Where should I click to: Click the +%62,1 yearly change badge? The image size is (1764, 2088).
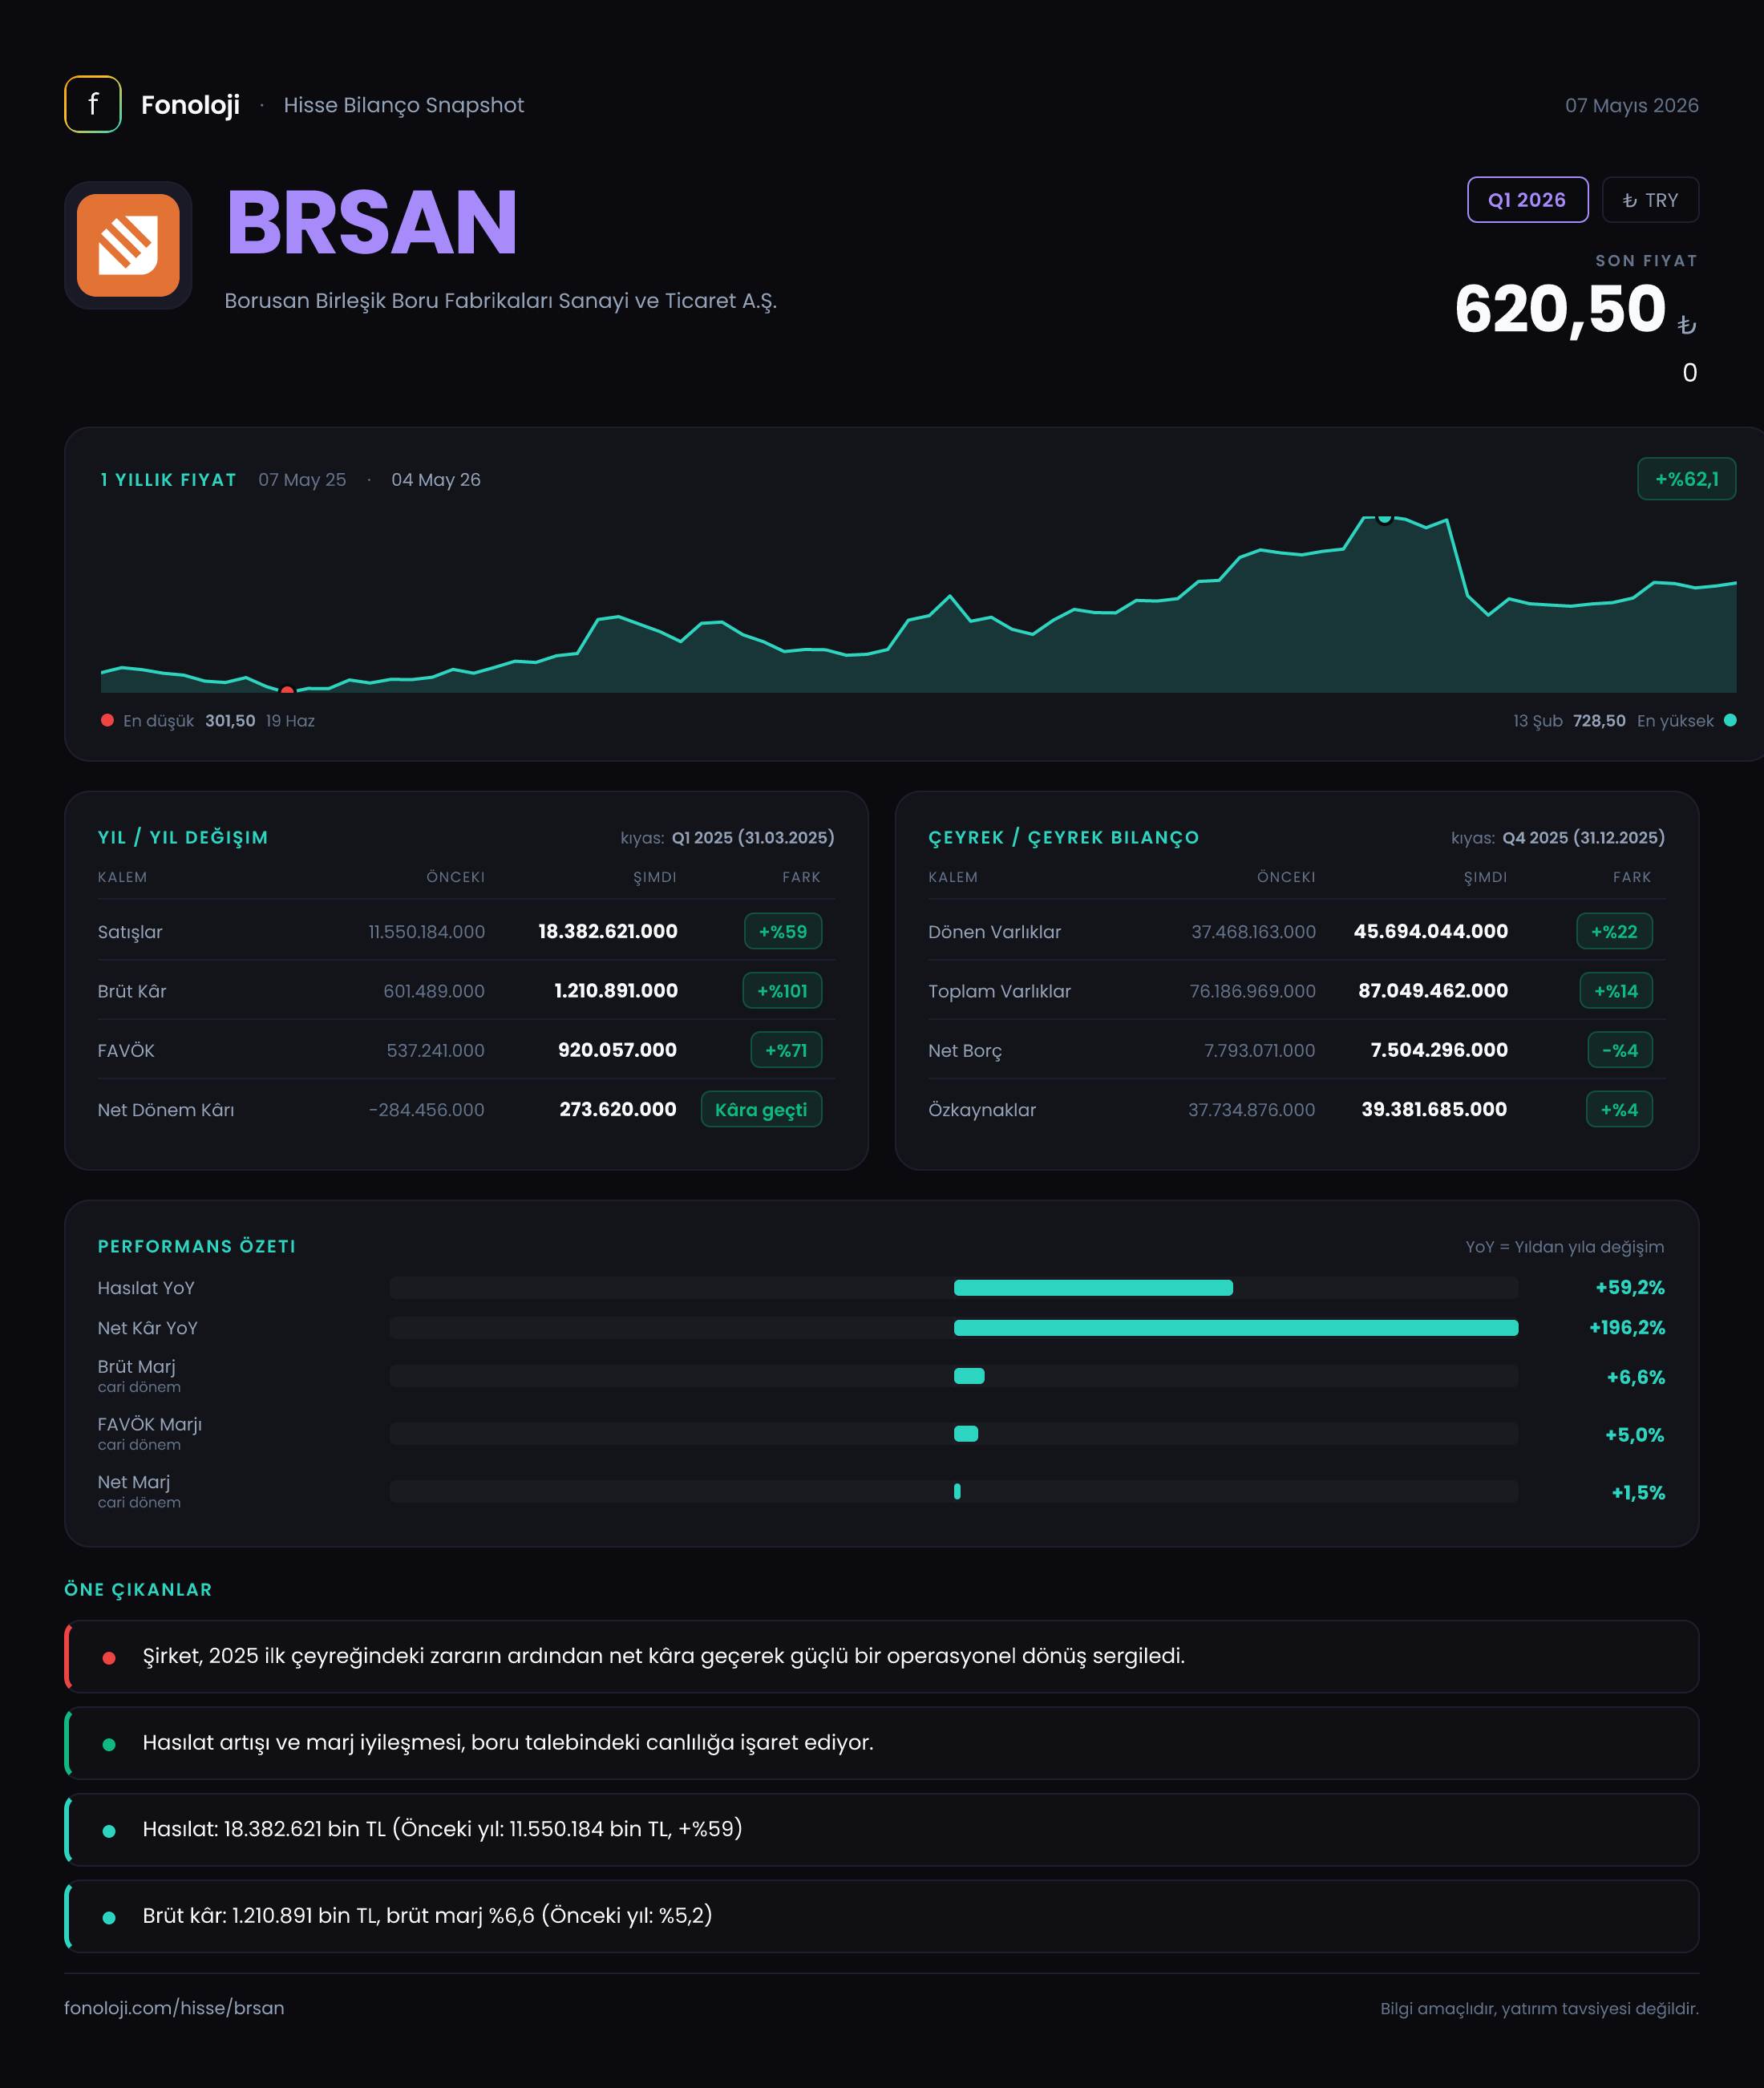tap(1686, 479)
